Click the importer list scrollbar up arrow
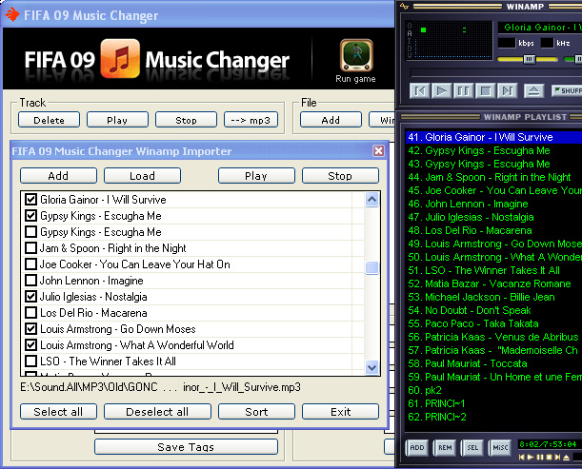Viewport: 582px width, 469px height. coord(371,200)
